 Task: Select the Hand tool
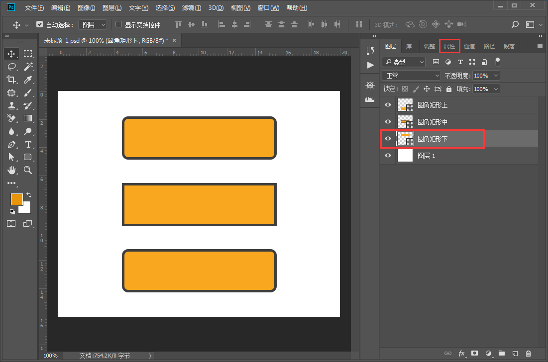[x=11, y=170]
